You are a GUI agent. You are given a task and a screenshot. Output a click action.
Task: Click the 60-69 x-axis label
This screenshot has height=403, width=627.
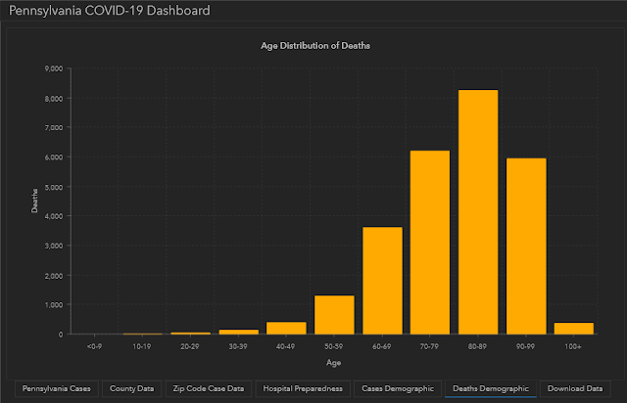[381, 346]
